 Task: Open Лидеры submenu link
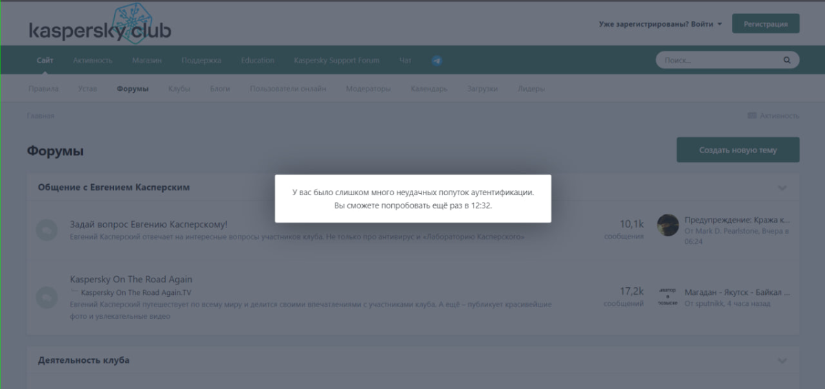click(x=531, y=89)
